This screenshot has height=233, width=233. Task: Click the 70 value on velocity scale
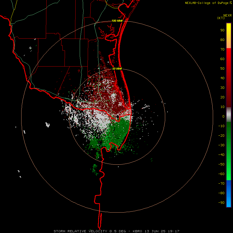222,49
